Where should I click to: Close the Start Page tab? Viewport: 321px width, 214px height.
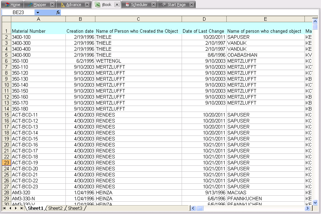tap(191, 5)
